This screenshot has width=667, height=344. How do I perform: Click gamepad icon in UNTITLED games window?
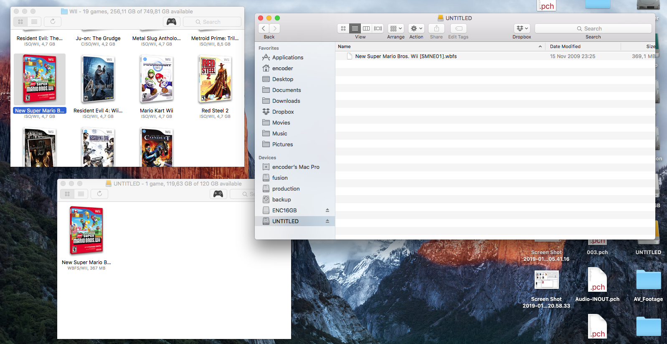tap(218, 194)
